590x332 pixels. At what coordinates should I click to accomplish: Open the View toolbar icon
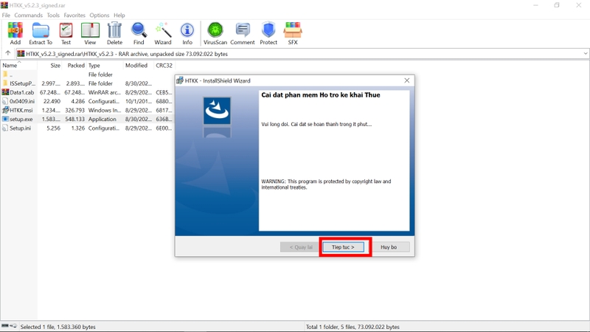click(x=90, y=33)
